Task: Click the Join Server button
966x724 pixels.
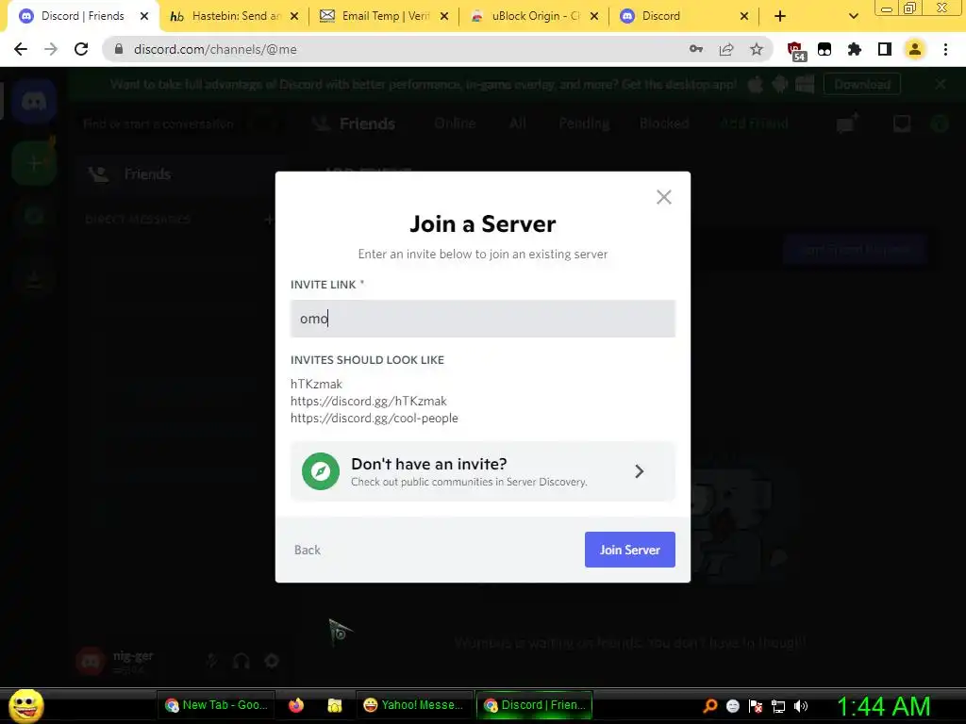Action: (629, 550)
